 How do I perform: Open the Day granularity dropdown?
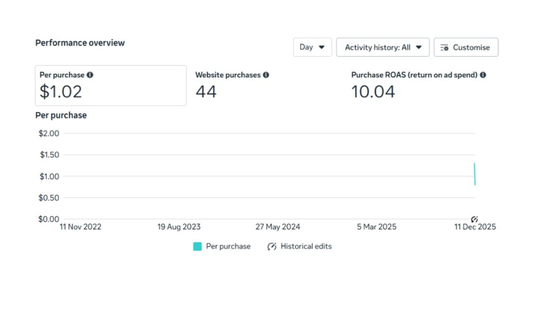coord(312,47)
